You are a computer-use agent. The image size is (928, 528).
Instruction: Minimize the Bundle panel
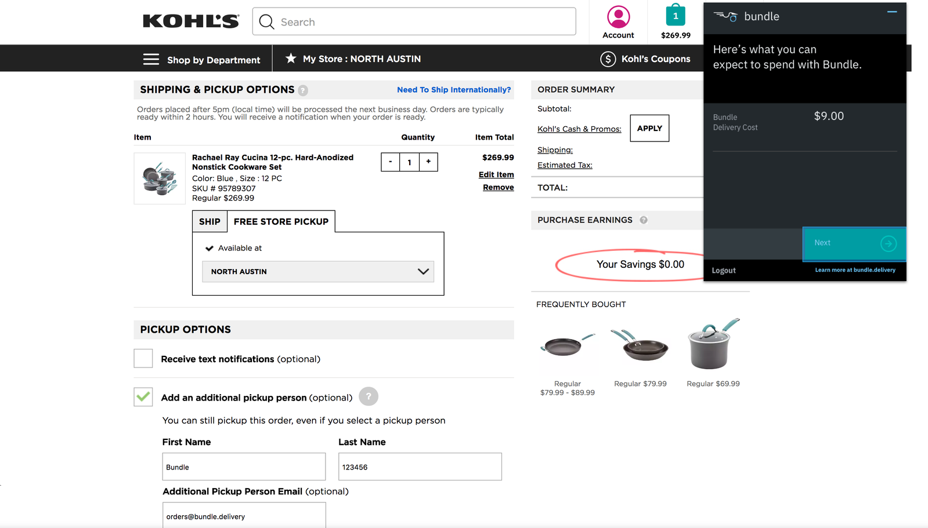click(x=892, y=12)
